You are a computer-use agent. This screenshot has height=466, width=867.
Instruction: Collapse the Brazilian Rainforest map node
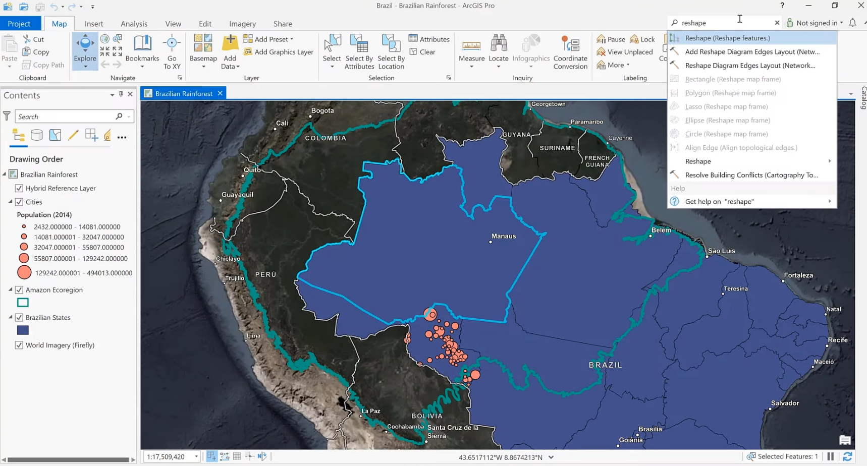tap(5, 174)
